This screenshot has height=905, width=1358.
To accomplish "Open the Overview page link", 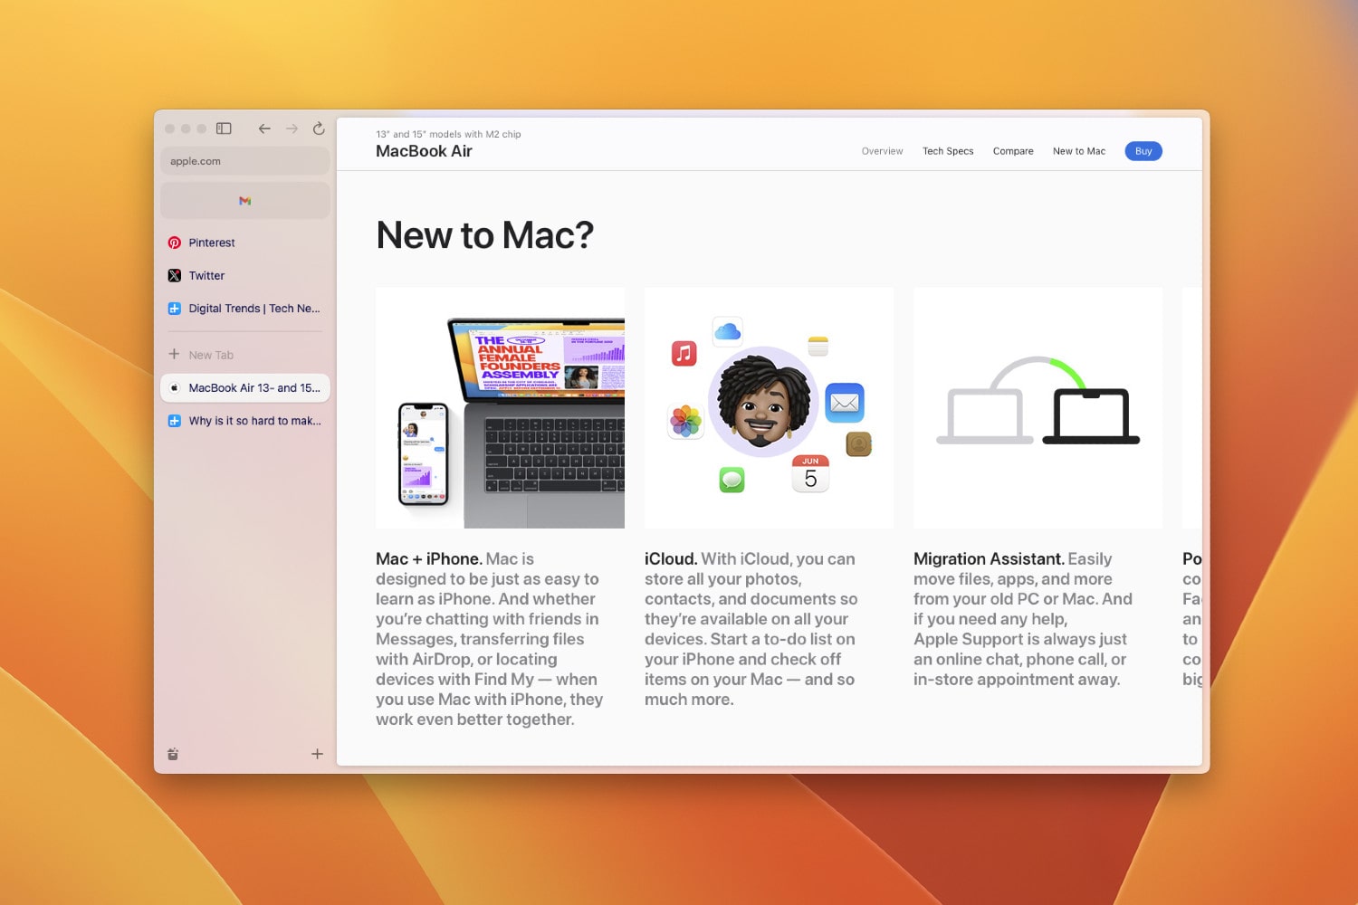I will (882, 151).
